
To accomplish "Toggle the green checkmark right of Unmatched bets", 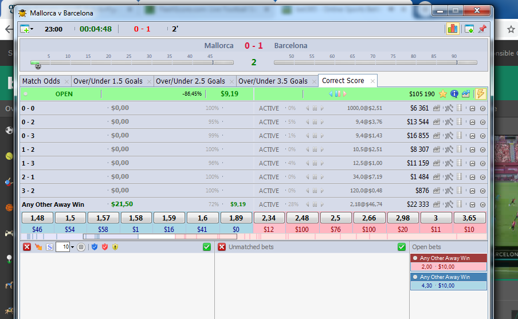I will click(402, 247).
